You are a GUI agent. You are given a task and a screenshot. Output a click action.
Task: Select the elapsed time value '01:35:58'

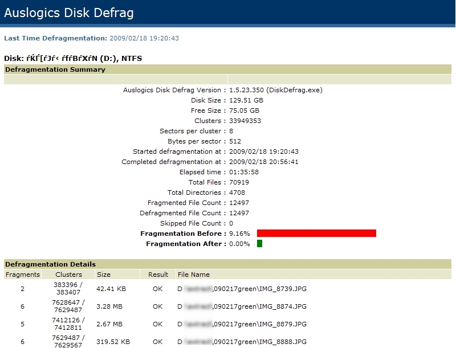(244, 172)
